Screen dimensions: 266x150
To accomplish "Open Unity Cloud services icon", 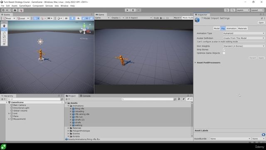I will [x=15, y=10].
